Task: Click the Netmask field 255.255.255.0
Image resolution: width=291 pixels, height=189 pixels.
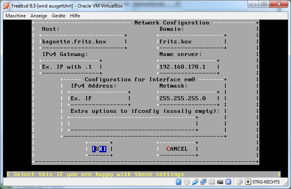Action: coord(188,98)
